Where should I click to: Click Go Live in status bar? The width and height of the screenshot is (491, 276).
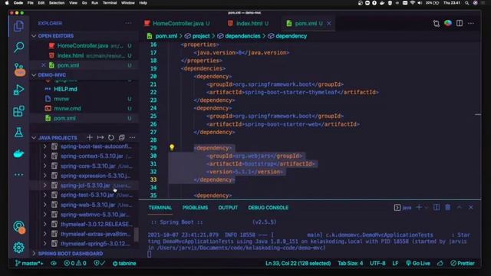[417, 263]
